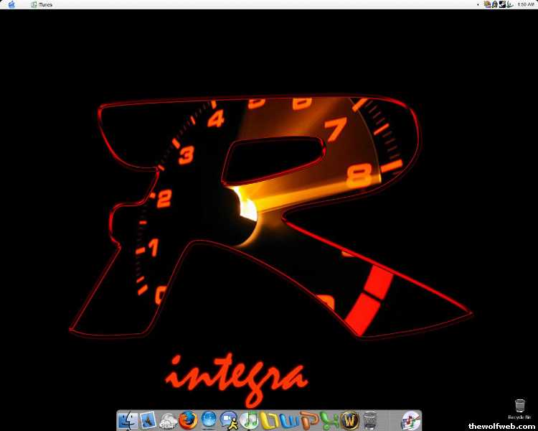Open the Apple menu
The image size is (538, 431).
tap(11, 4)
